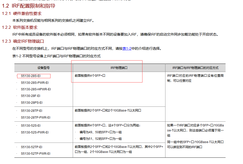Screen dimensions: 243x164
Task: Select model S5130-28S-PWR-EI
Action: point(35,83)
